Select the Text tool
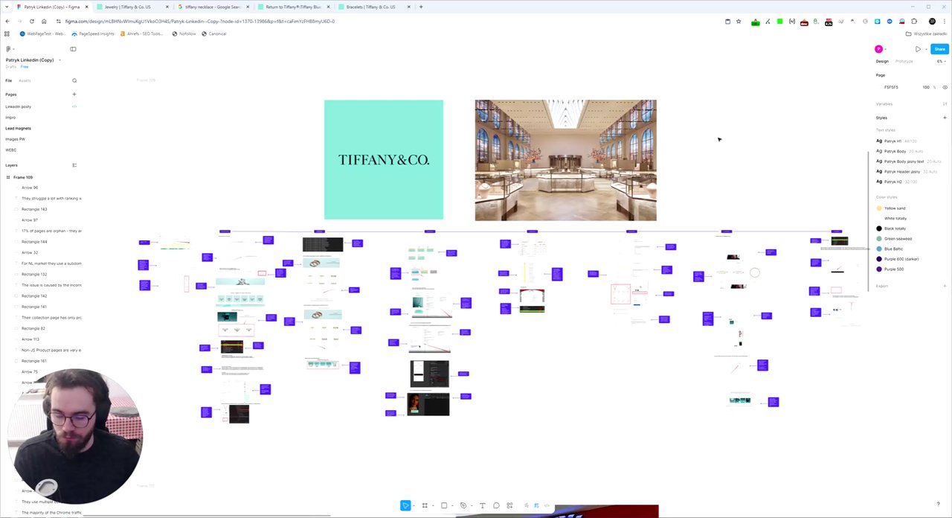952x518 pixels. coord(482,505)
